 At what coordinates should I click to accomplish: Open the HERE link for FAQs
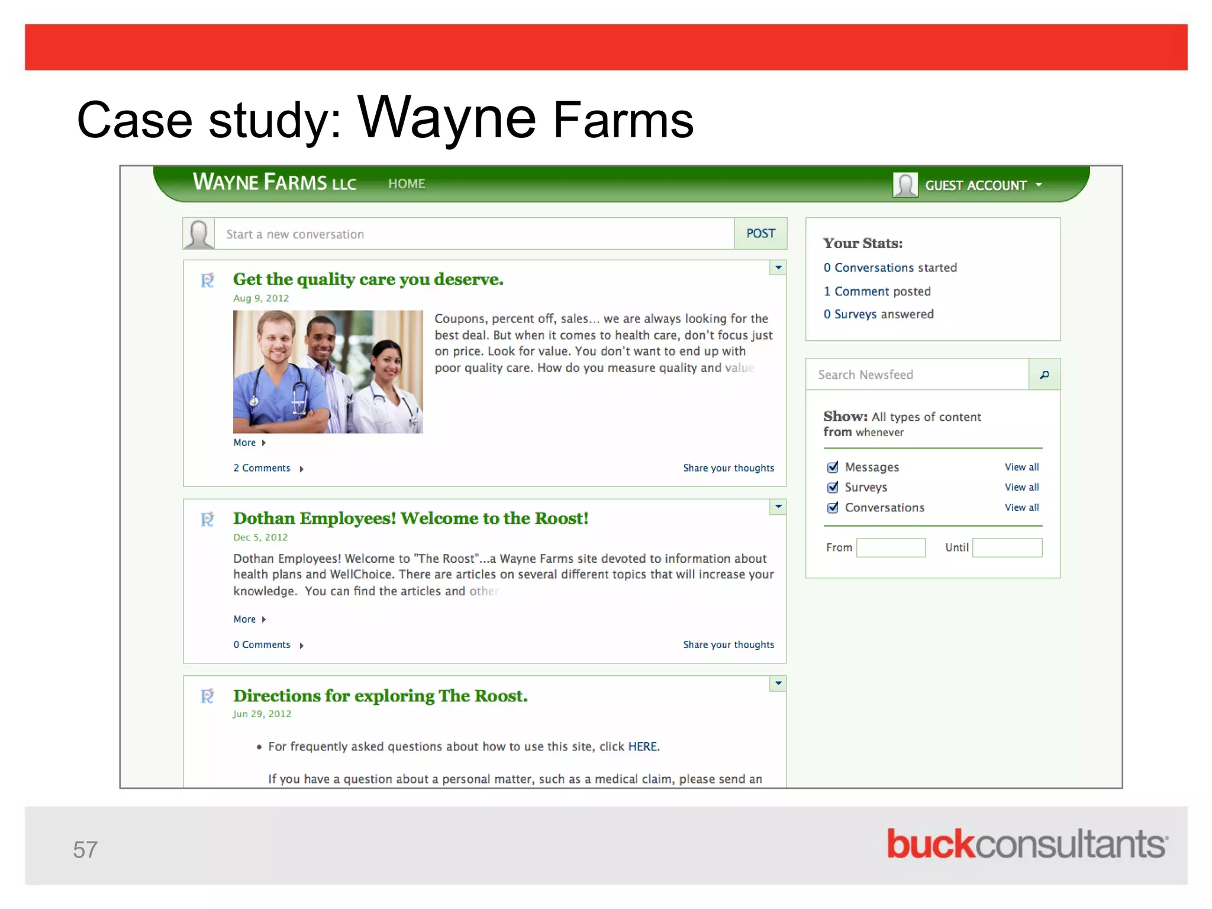[x=643, y=747]
